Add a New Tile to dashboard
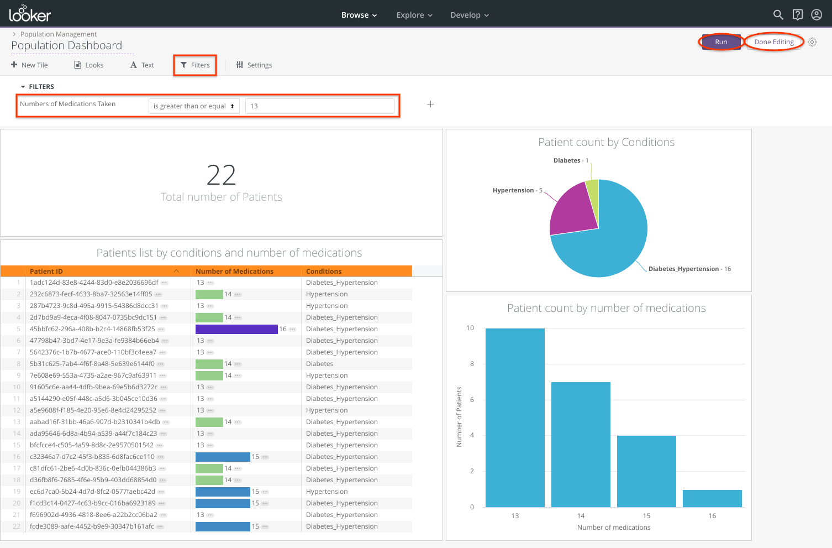832x548 pixels. pyautogui.click(x=30, y=65)
